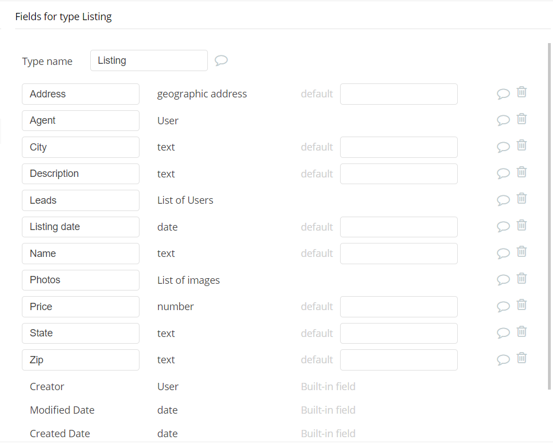Add a comment to the Description field

click(503, 173)
